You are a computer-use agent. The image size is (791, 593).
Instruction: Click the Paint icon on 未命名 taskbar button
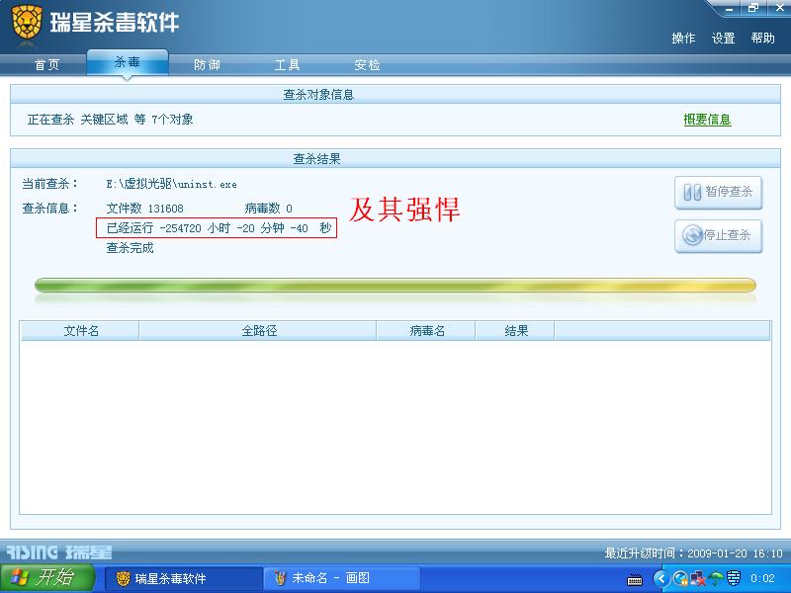(280, 578)
